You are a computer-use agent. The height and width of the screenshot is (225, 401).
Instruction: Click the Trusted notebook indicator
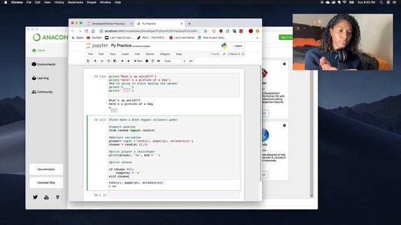pos(215,54)
